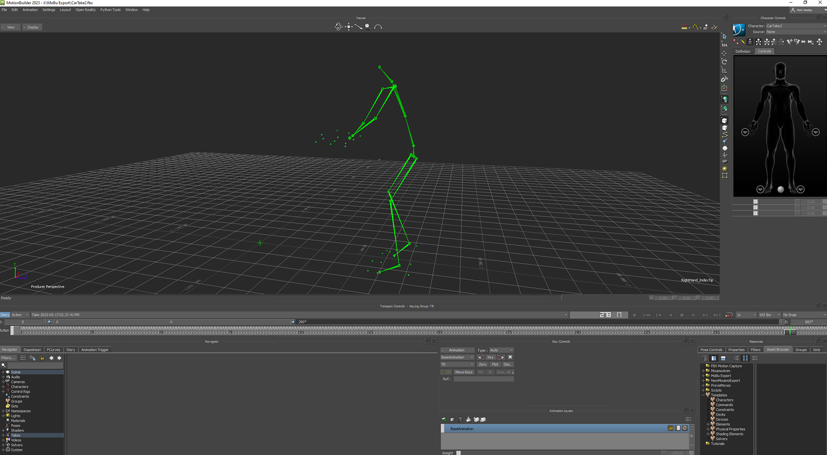Switch to the FCurves tab

tap(53, 350)
